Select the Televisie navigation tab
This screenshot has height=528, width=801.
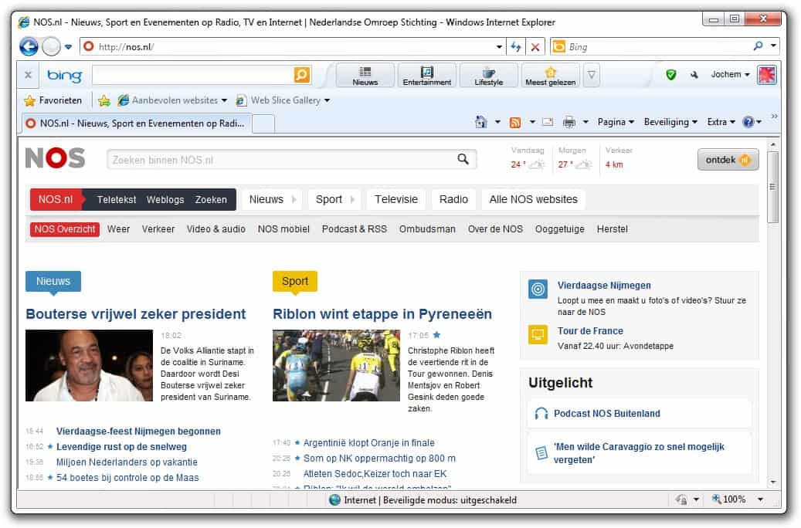(395, 199)
